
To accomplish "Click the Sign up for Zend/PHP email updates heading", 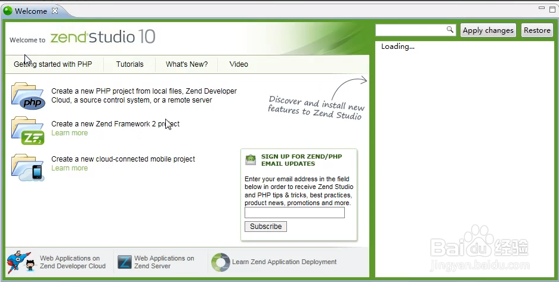I will pyautogui.click(x=302, y=160).
